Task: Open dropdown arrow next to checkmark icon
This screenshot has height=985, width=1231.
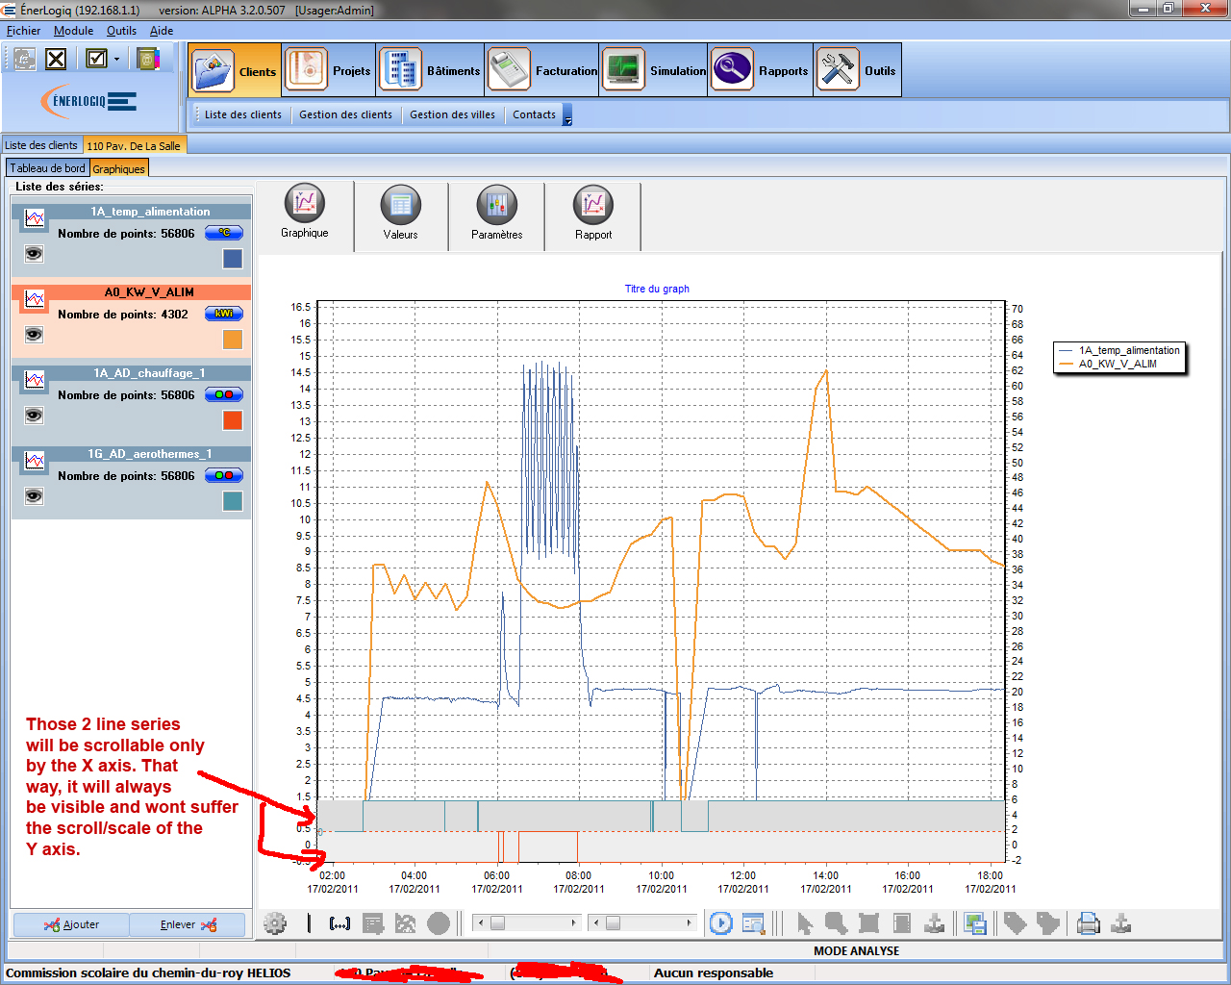Action: [116, 60]
